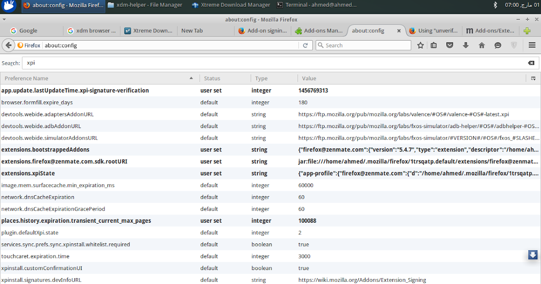
Task: Open the Downloads arrow panel
Action: click(x=466, y=45)
